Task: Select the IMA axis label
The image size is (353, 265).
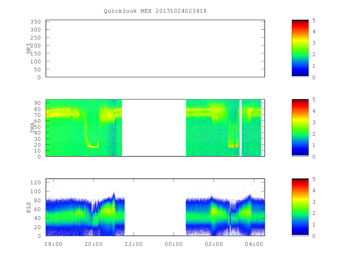Action: [x=32, y=128]
